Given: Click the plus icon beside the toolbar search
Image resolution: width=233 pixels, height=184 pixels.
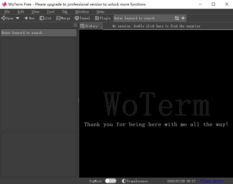Looking at the screenshot, I should point(183,18).
